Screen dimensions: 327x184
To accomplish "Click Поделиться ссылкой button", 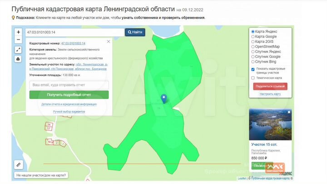I will pos(270,86).
